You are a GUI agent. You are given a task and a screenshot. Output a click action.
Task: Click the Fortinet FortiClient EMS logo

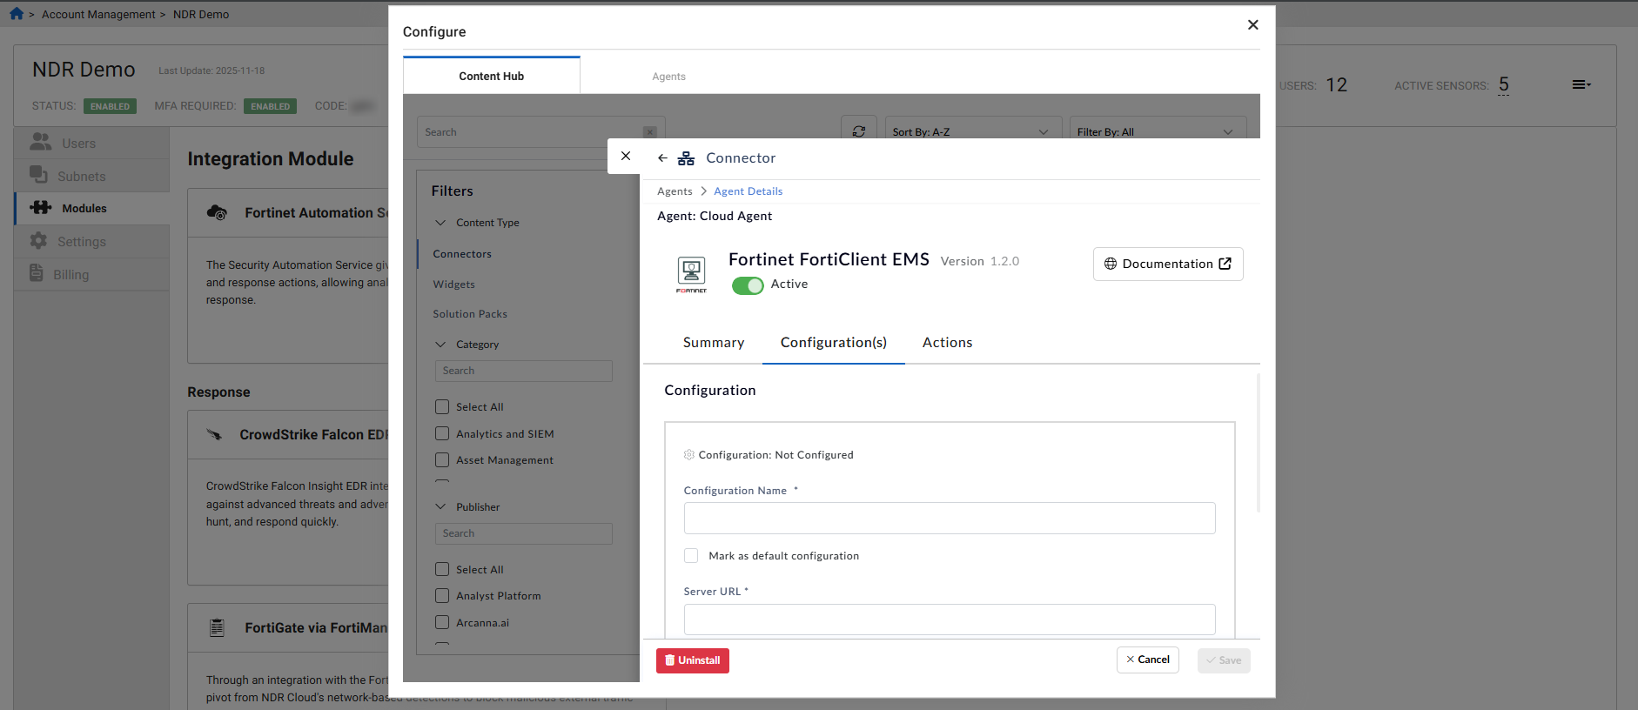[691, 273]
